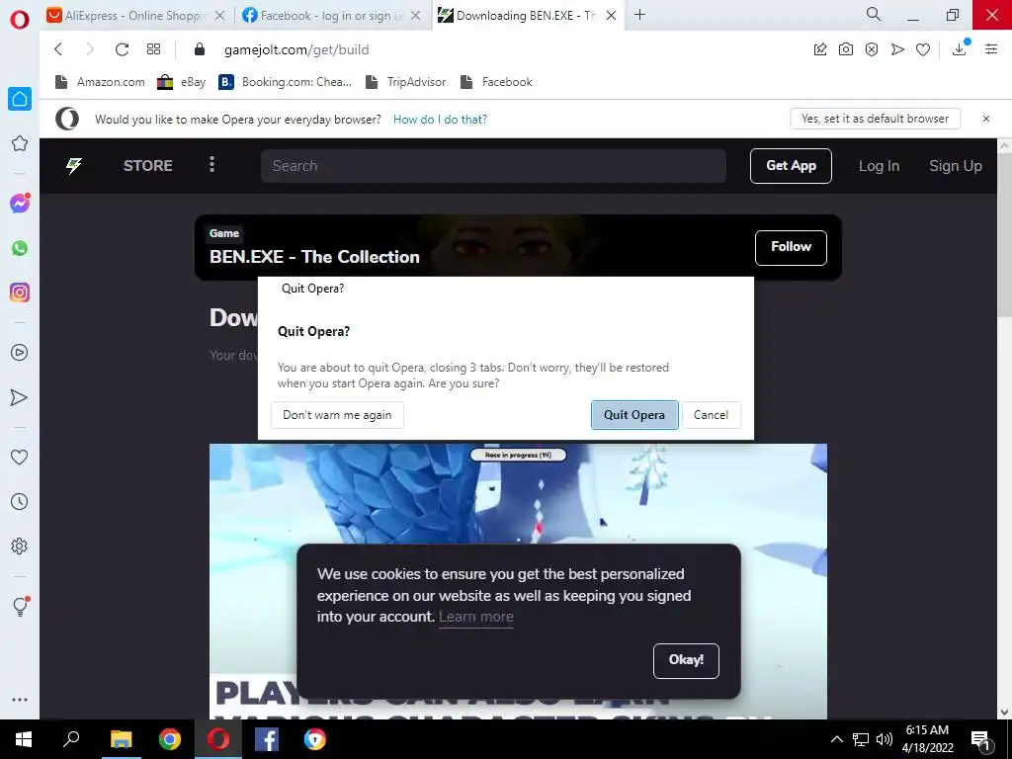
Task: Open the Facebook bookmark
Action: click(x=496, y=82)
